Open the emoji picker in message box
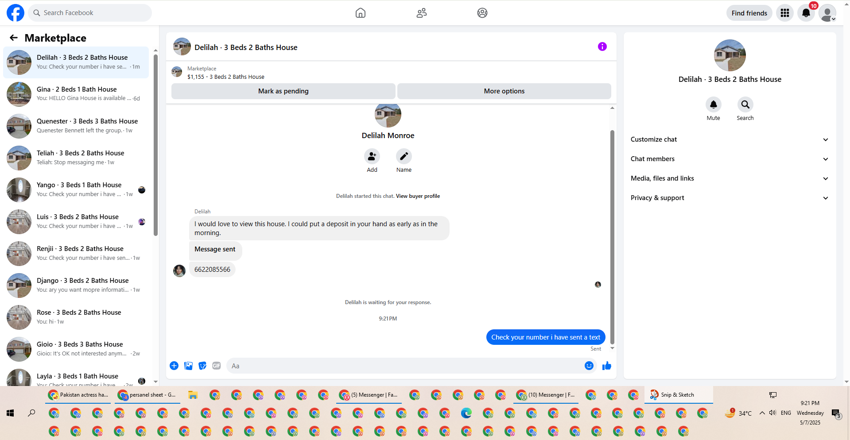Image resolution: width=850 pixels, height=440 pixels. point(589,366)
